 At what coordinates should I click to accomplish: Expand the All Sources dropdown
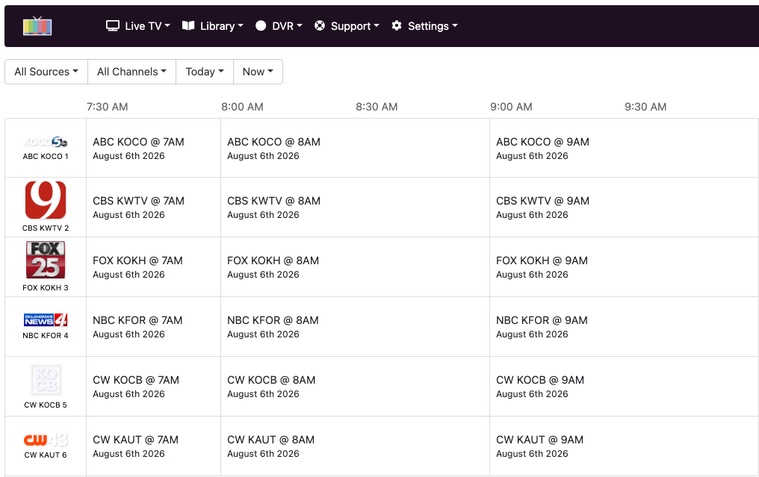(46, 72)
